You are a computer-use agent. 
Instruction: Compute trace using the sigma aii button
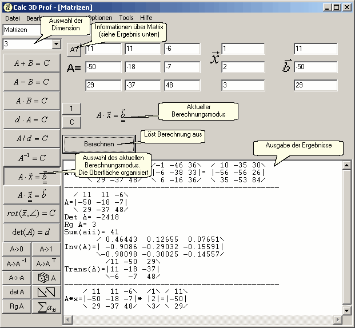coord(46,306)
